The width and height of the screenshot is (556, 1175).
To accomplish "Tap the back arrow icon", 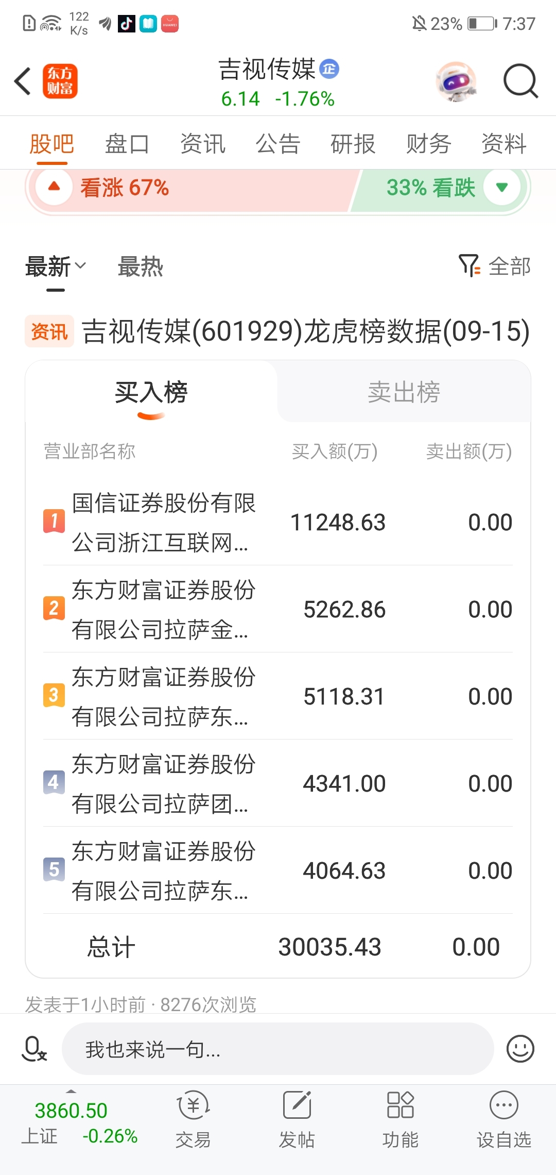I will pyautogui.click(x=23, y=81).
